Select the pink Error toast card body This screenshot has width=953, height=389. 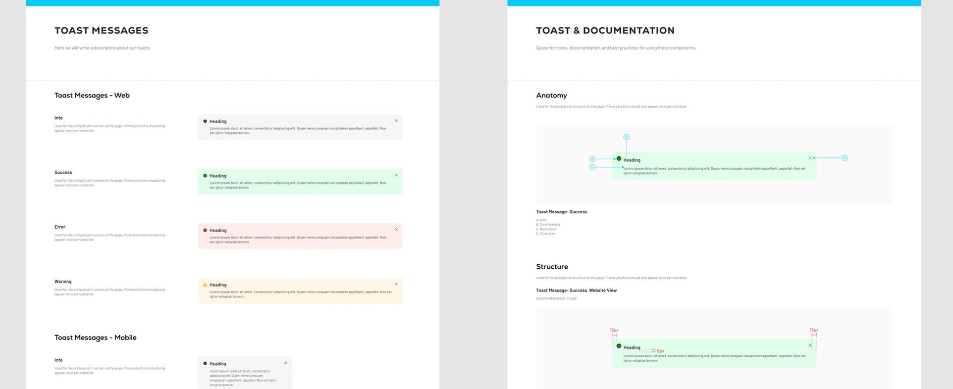coord(300,236)
